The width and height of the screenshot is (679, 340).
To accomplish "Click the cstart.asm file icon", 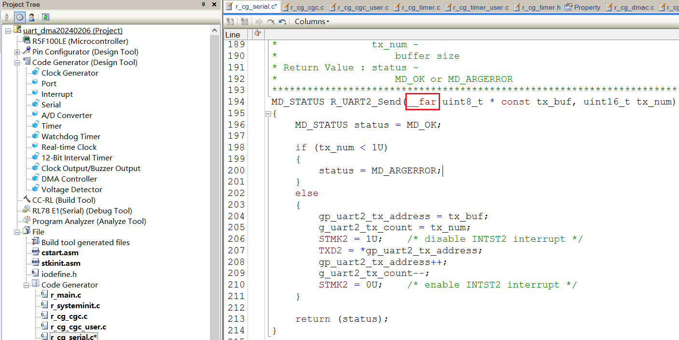I will coord(36,252).
